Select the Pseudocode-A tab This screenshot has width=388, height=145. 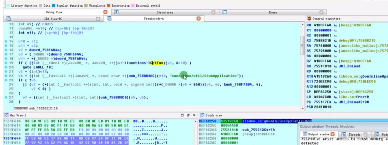[x=154, y=19]
